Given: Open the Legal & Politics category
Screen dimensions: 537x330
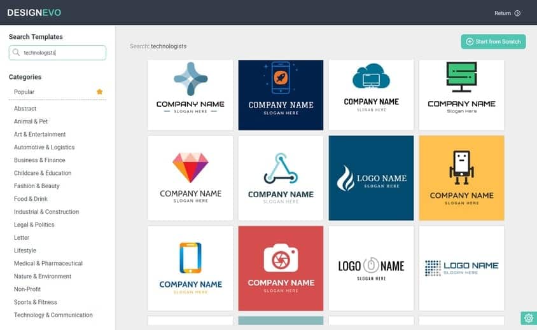Looking at the screenshot, I should 34,224.
